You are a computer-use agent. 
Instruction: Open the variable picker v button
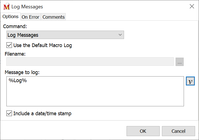click(190, 81)
